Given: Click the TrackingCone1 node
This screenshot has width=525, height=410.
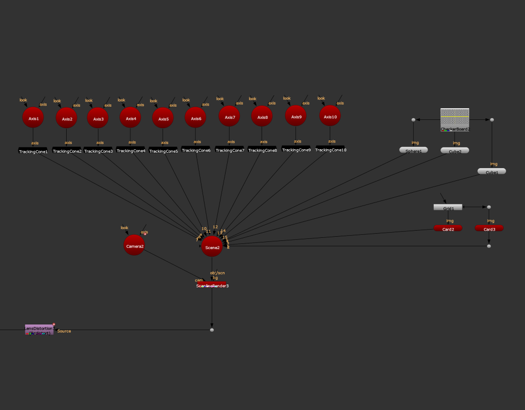Looking at the screenshot, I should point(33,151).
